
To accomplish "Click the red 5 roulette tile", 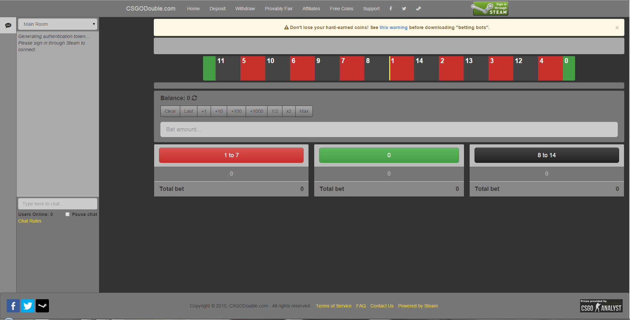I will coord(253,68).
